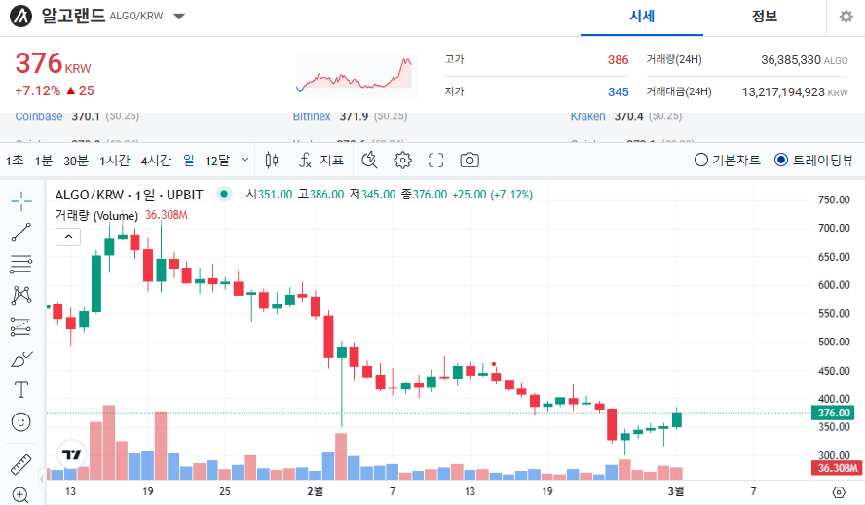865x505 pixels.
Task: Click the 거래량(24H) volume figure 36,385,330
Action: pyautogui.click(x=791, y=59)
